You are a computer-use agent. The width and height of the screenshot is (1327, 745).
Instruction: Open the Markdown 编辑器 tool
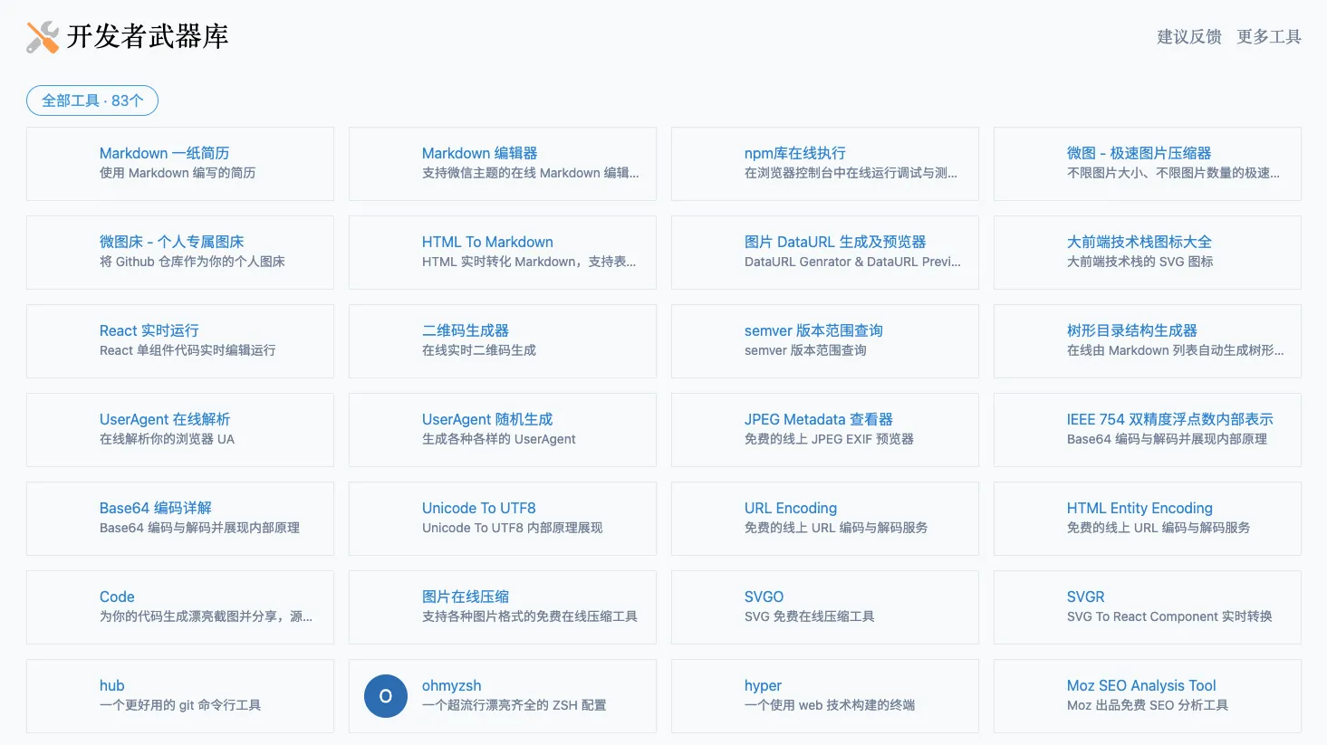(x=479, y=153)
